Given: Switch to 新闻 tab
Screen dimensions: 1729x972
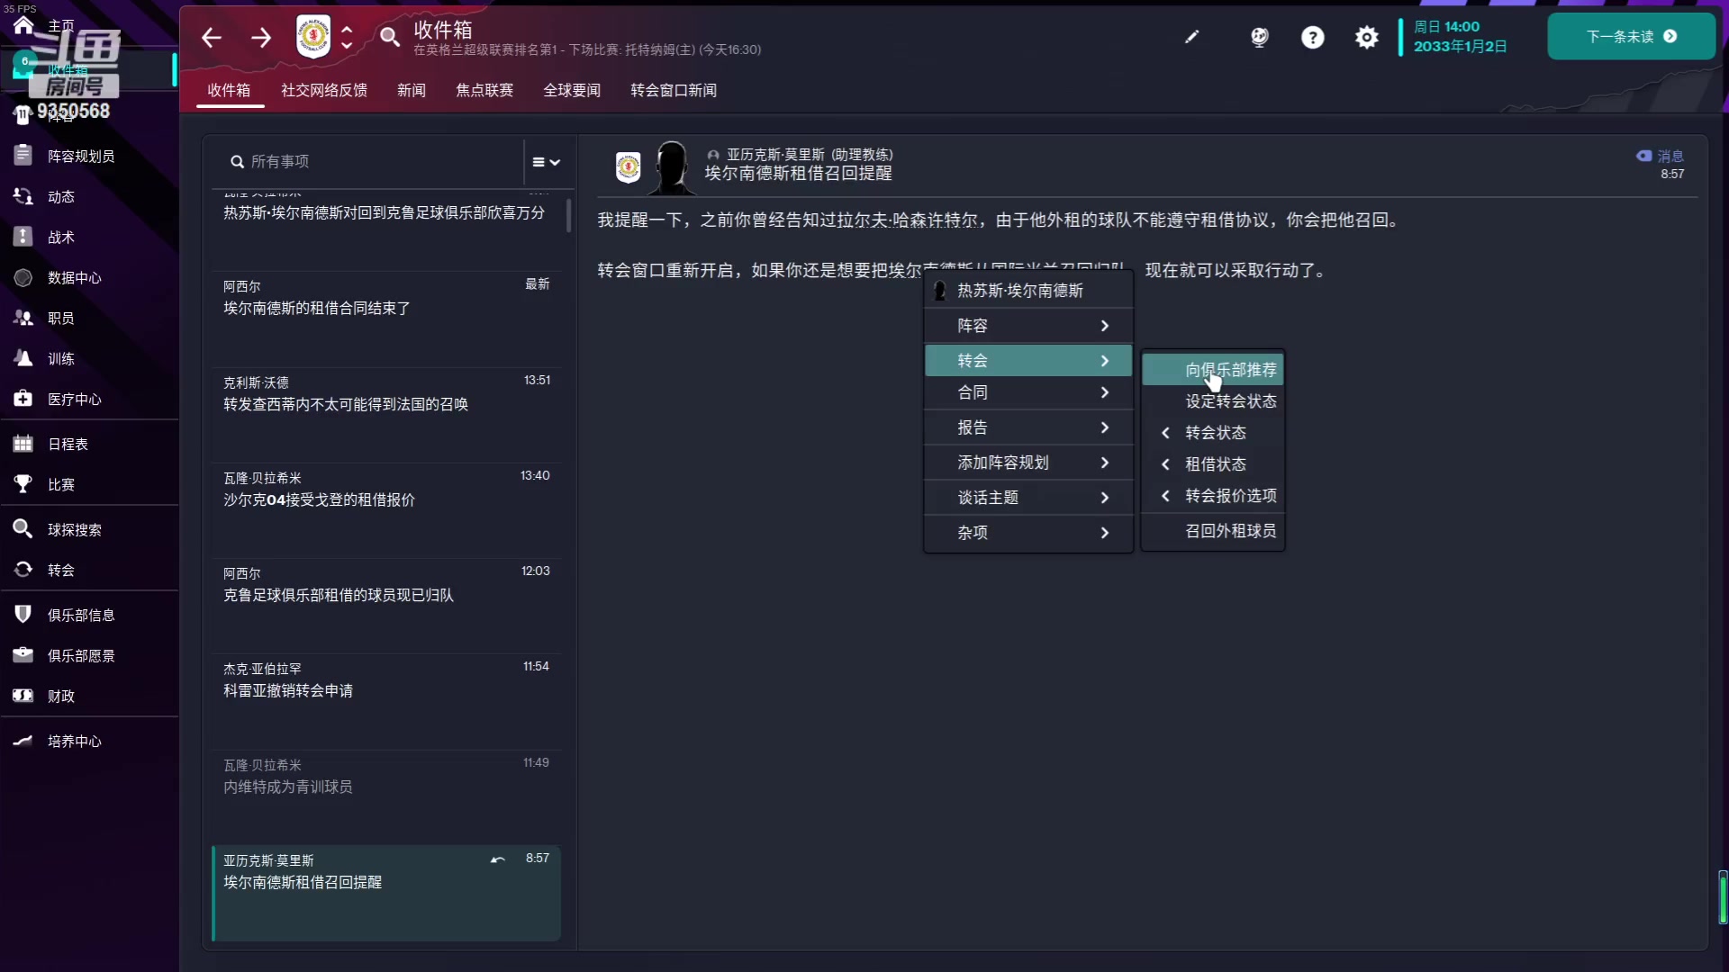Looking at the screenshot, I should [412, 90].
